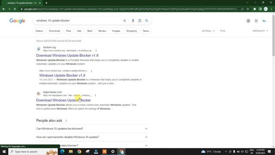Select the Best filter chip

90,31
